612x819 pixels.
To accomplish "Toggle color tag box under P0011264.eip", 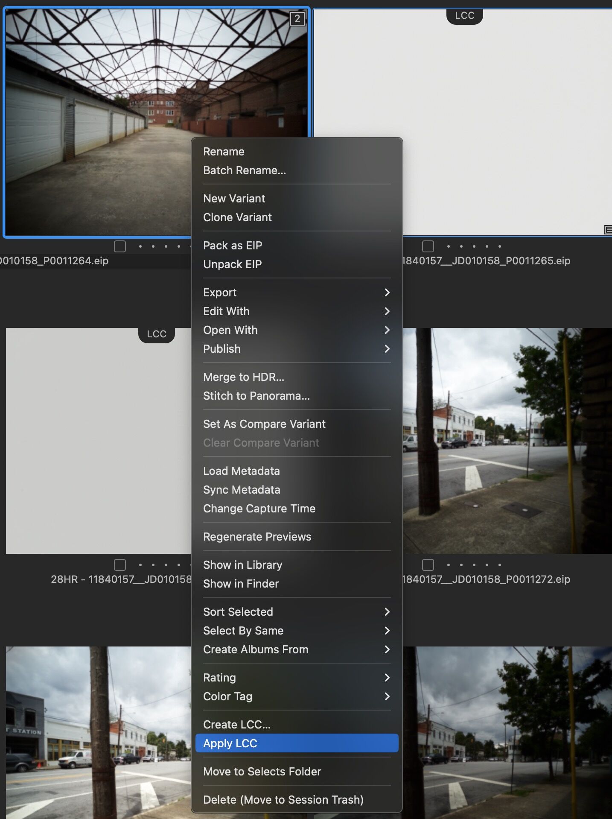I will pyautogui.click(x=120, y=246).
